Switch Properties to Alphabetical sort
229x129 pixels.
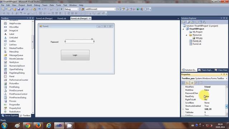pyautogui.click(x=187, y=83)
